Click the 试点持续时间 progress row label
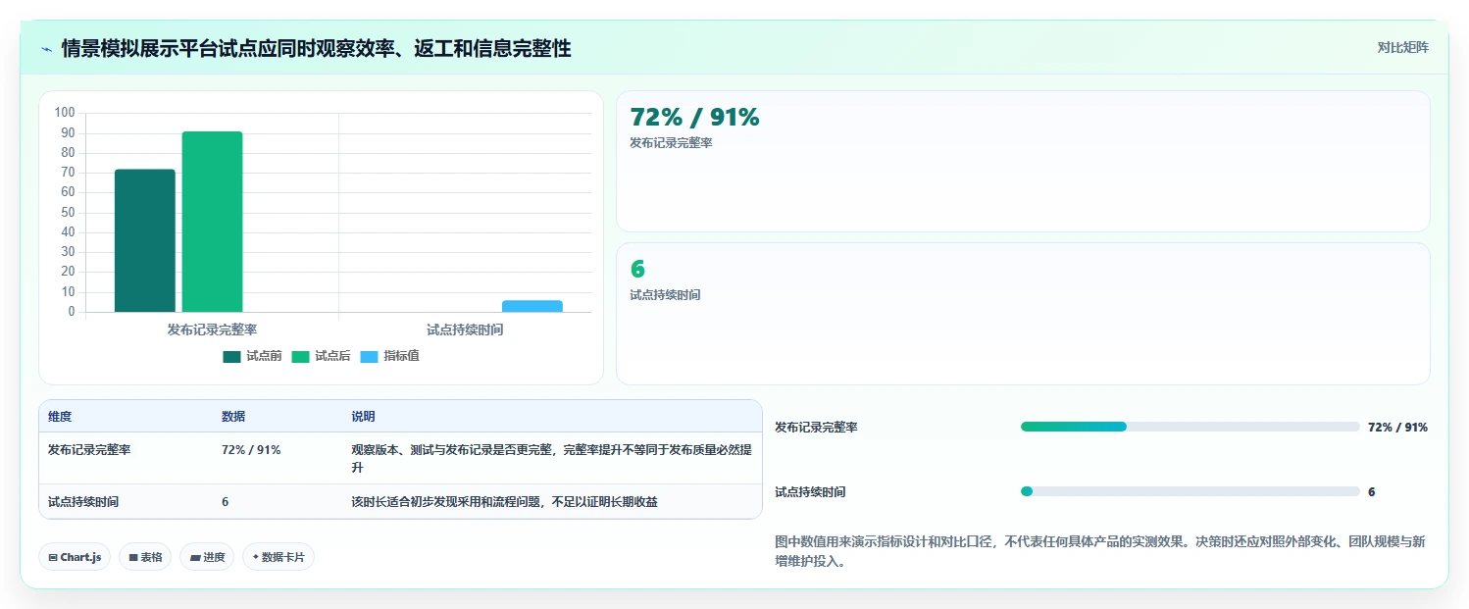The image size is (1469, 609). tap(810, 492)
